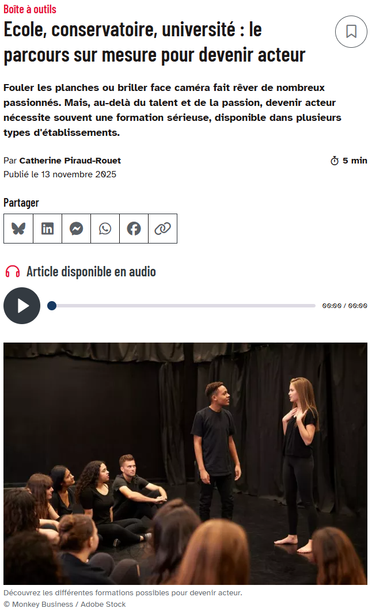Screen dimensions: 372x612
Task: Click the publication date 13 novembre 2025
Action: (79, 174)
